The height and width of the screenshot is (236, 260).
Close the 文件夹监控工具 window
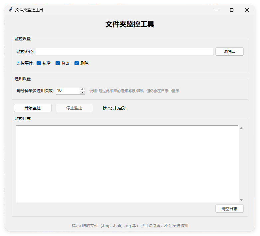[x=247, y=10]
